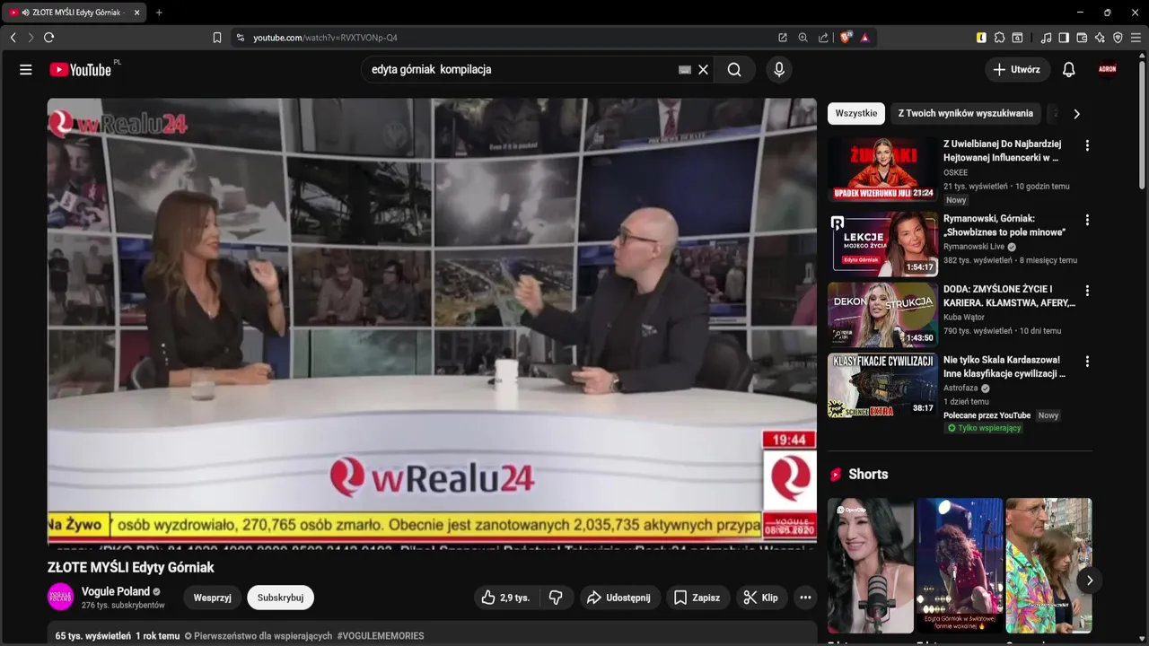The width and height of the screenshot is (1149, 646).
Task: Click the Utwórz create button
Action: 1017,70
